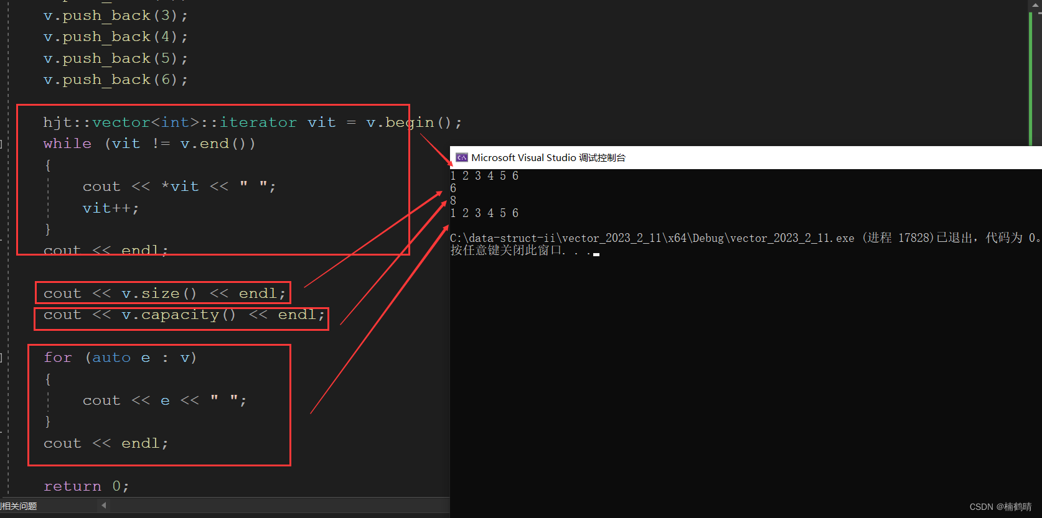This screenshot has width=1042, height=518.
Task: Click the v.push_back(4); code line
Action: pos(116,37)
